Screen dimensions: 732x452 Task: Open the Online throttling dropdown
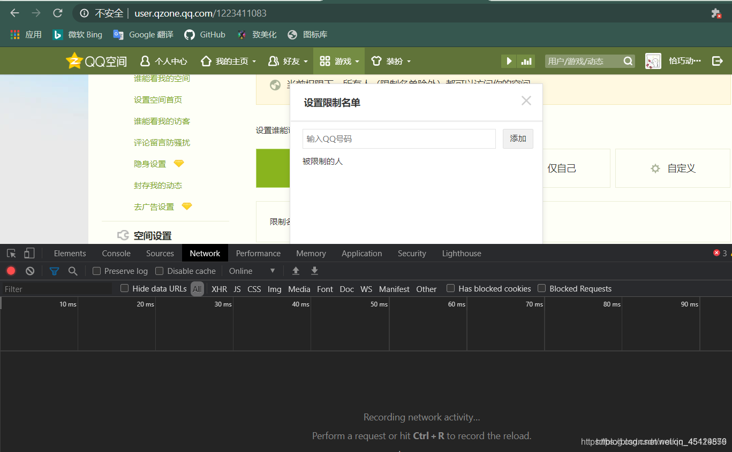pos(252,271)
